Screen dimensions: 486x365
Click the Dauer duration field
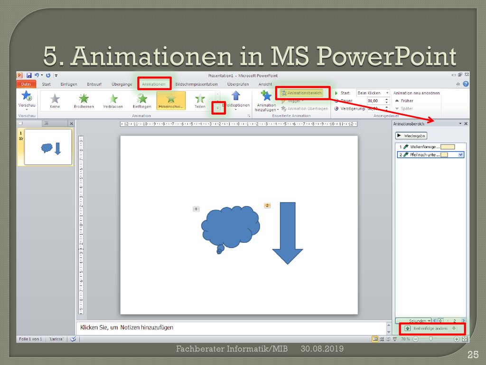point(377,101)
